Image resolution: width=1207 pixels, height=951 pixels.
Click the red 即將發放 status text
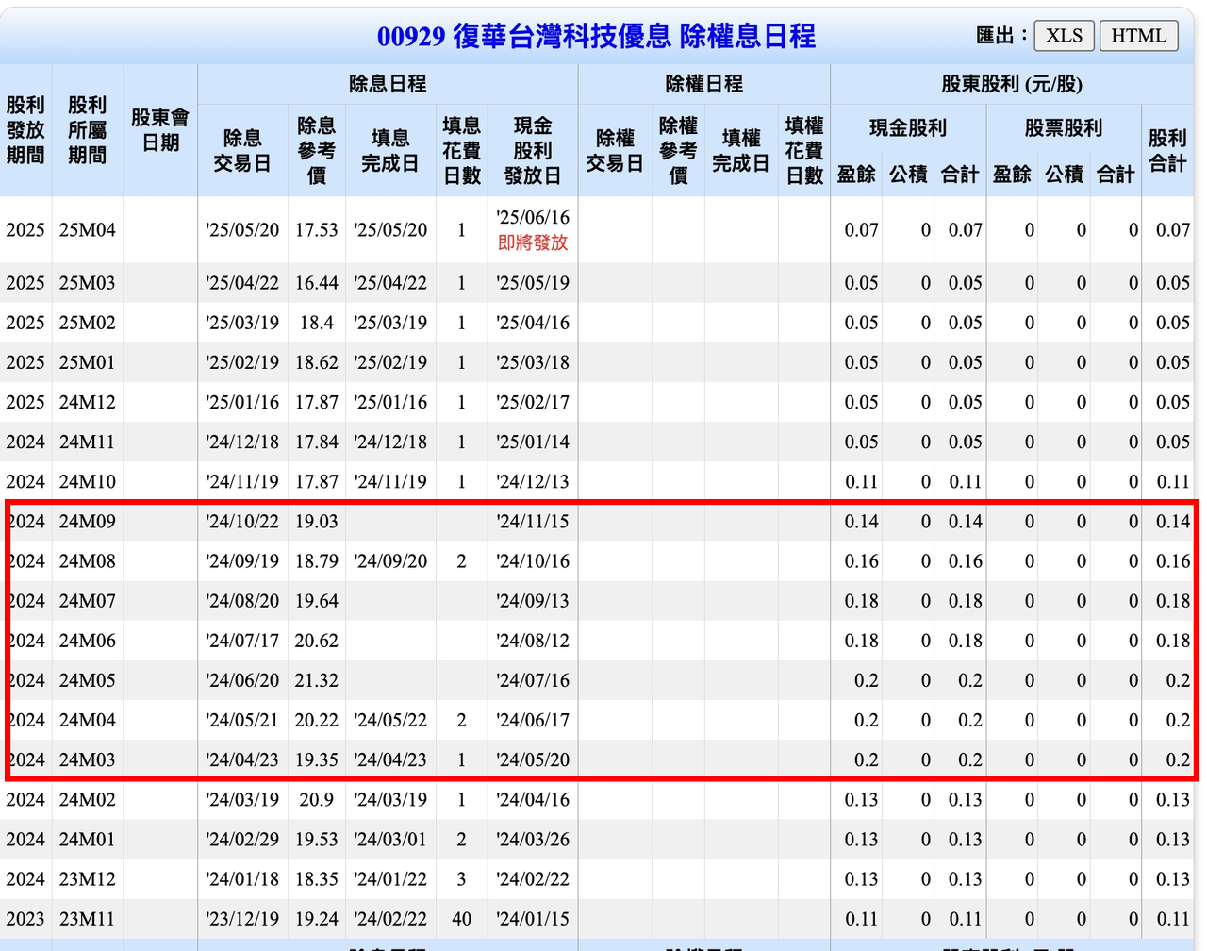pyautogui.click(x=533, y=242)
